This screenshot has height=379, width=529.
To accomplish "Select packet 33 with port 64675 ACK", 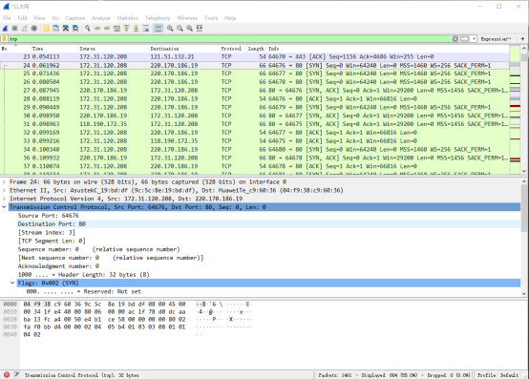I will [255, 141].
